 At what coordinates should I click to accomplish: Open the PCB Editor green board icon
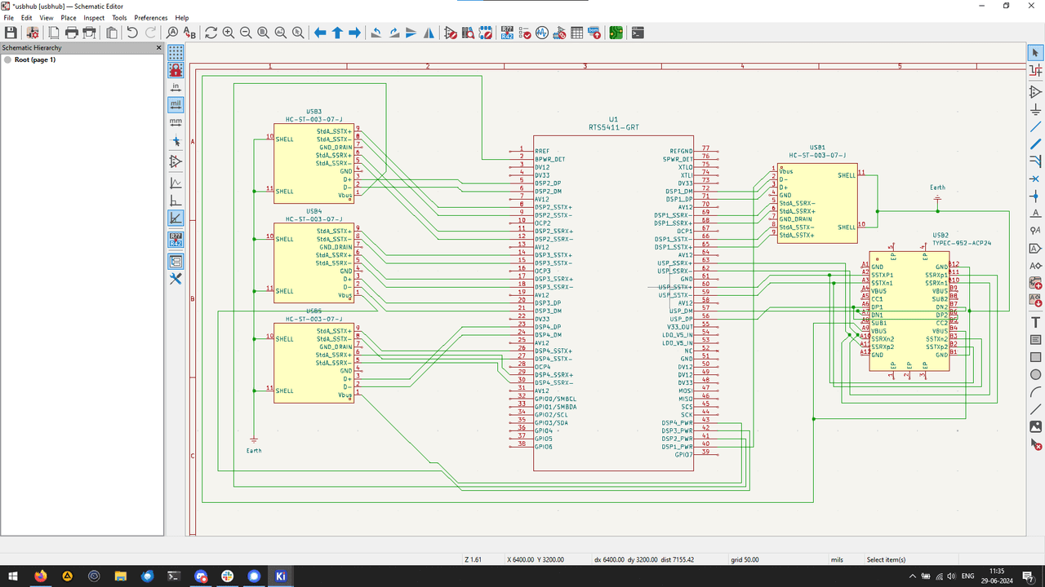616,33
